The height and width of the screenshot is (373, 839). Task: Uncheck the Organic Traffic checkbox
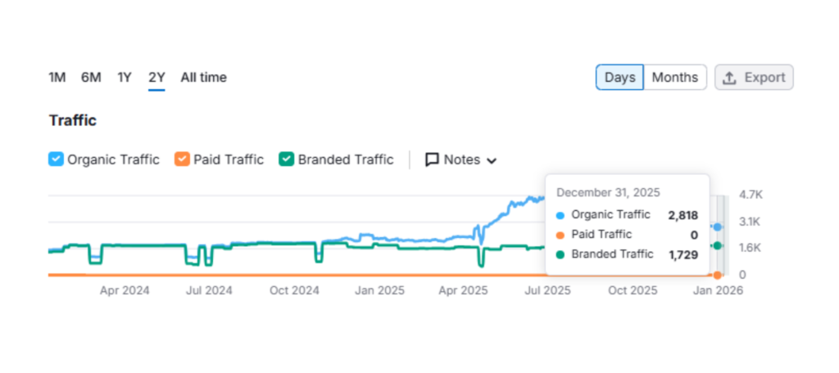point(56,160)
